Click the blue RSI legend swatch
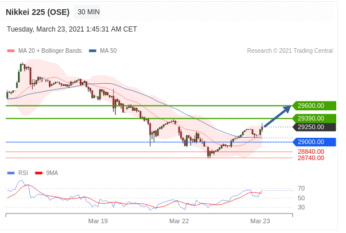This screenshot has width=346, height=233. pos(11,173)
